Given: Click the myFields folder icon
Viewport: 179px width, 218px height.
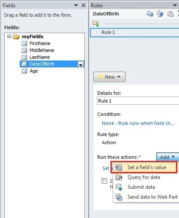Looking at the screenshot, I should point(16,36).
